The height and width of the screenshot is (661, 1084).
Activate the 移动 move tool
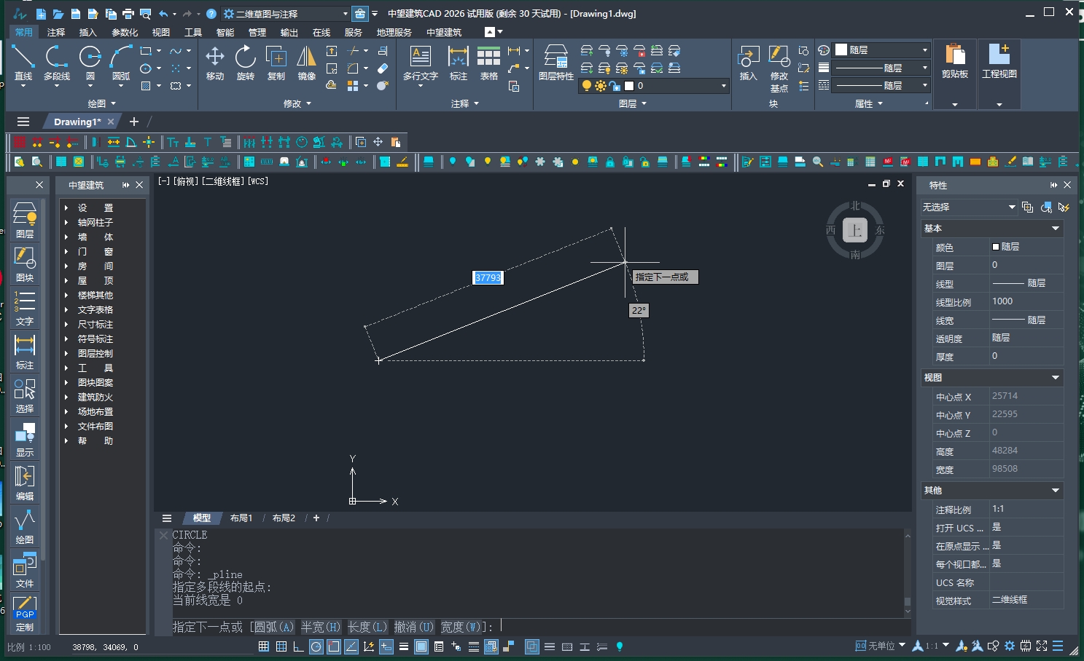[x=215, y=63]
